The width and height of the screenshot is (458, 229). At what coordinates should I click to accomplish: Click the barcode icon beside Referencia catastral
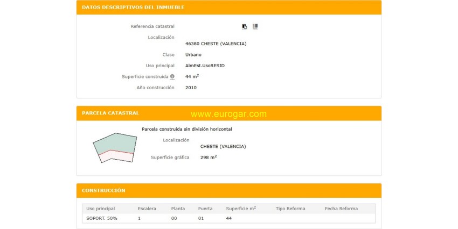click(255, 26)
